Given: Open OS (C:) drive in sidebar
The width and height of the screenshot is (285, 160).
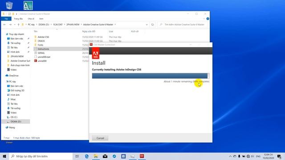Looking at the screenshot, I should 14,117.
